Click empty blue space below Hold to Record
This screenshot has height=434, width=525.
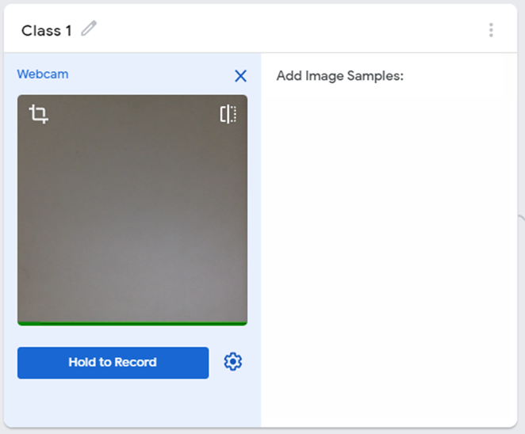tap(132, 403)
